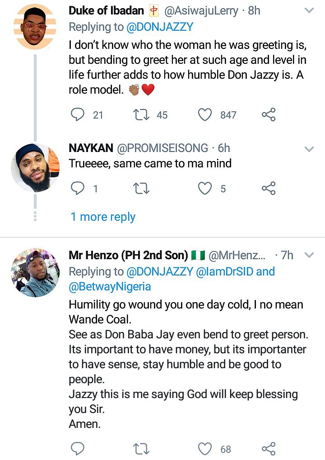Reply to NAYKAN's tweet
Viewport: 325px width, 460px height.
[78, 188]
